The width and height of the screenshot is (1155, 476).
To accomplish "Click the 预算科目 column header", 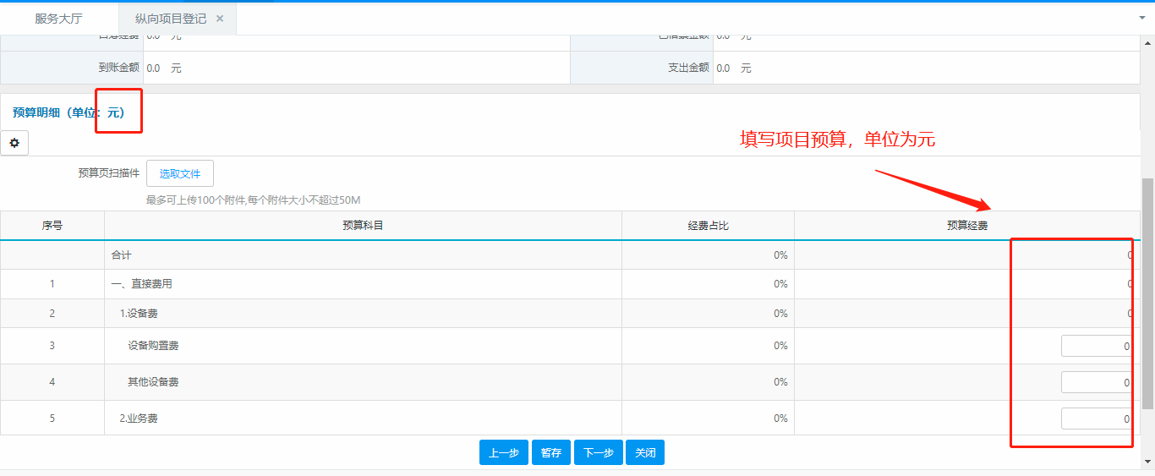I will (363, 226).
